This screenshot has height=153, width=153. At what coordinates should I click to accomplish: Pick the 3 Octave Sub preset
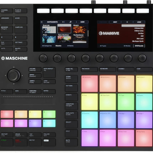[139, 28]
